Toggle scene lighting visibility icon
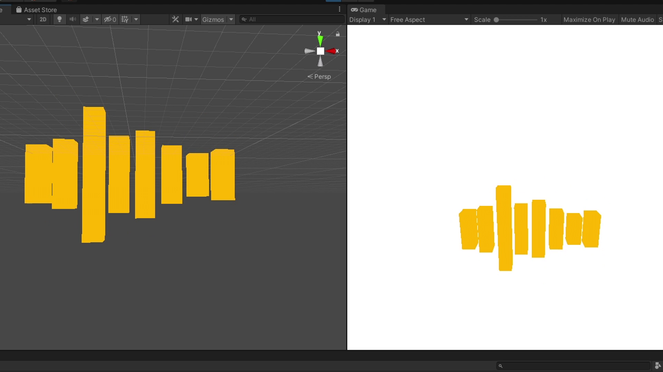 coord(60,19)
